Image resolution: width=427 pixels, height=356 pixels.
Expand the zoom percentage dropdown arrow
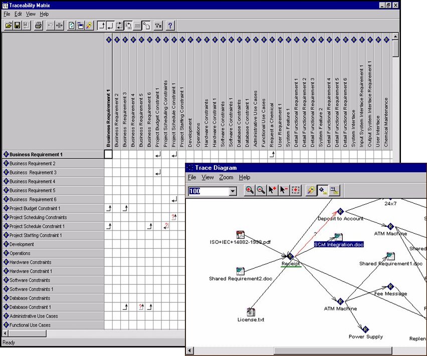pos(233,191)
